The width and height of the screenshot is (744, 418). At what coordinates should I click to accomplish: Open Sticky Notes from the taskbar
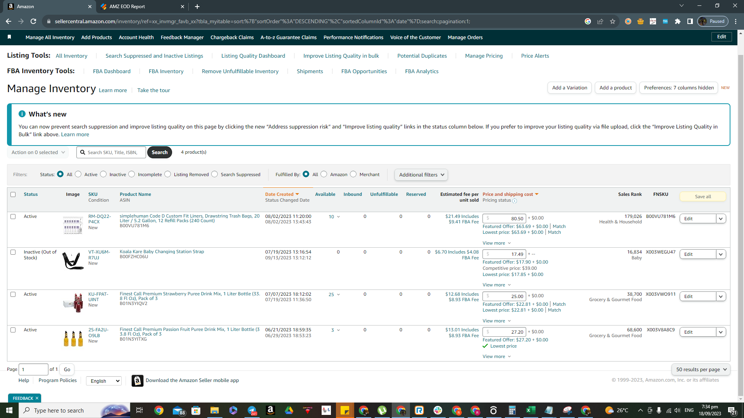[345, 410]
